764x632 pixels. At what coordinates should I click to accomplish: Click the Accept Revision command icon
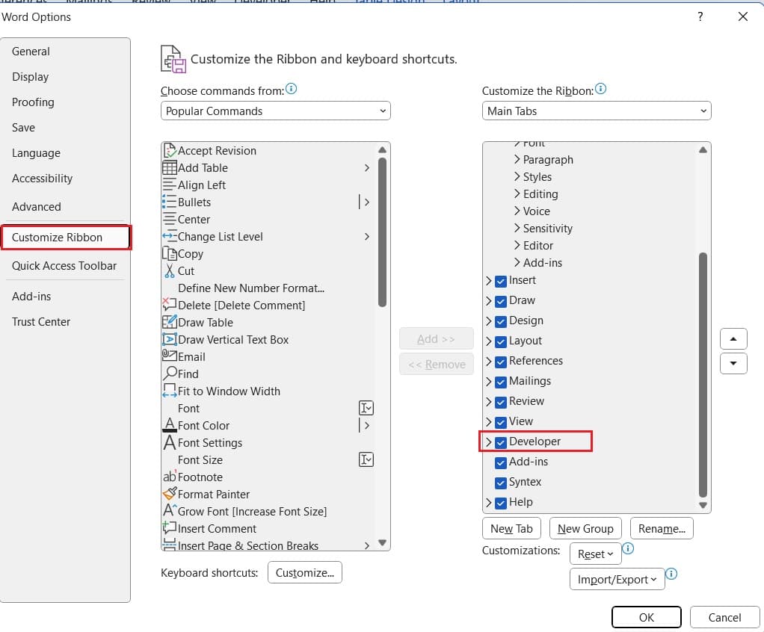pos(170,150)
